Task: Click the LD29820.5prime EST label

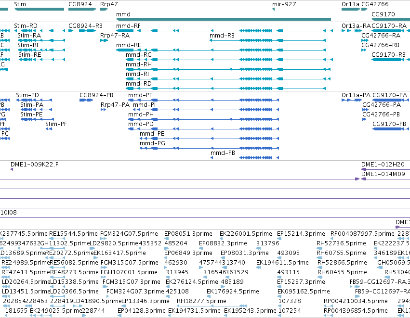Action: (x=114, y=243)
